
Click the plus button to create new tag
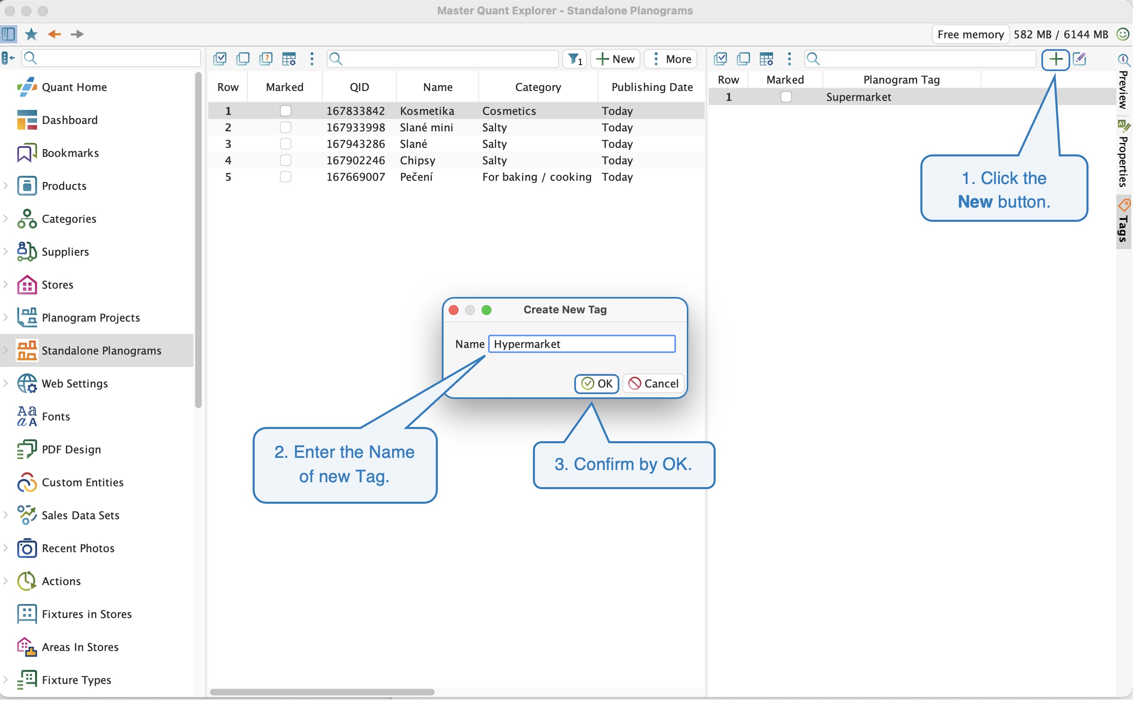tap(1056, 59)
